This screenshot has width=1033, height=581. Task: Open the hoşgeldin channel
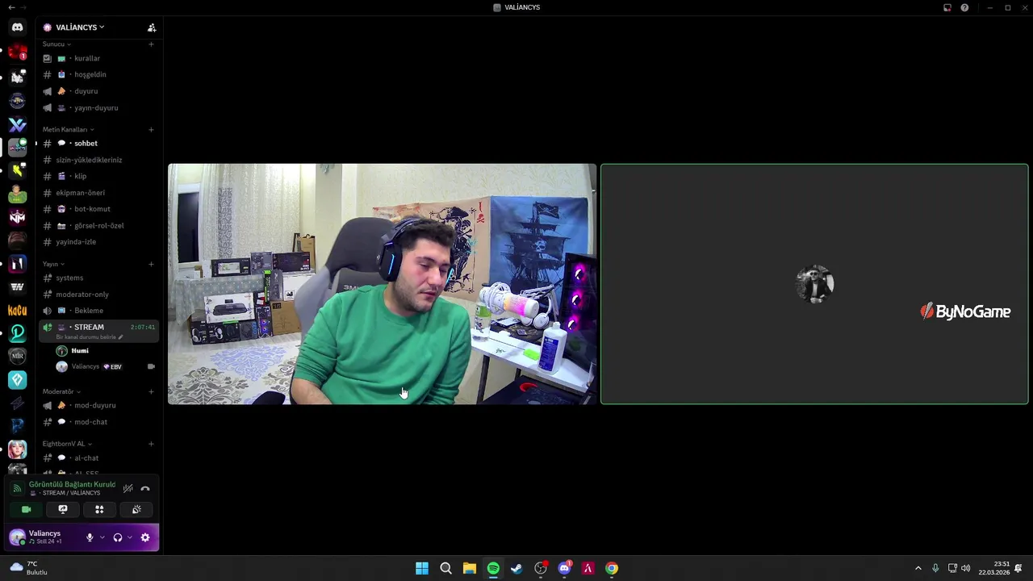(x=98, y=74)
